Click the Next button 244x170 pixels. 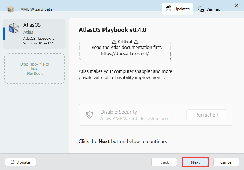195,162
